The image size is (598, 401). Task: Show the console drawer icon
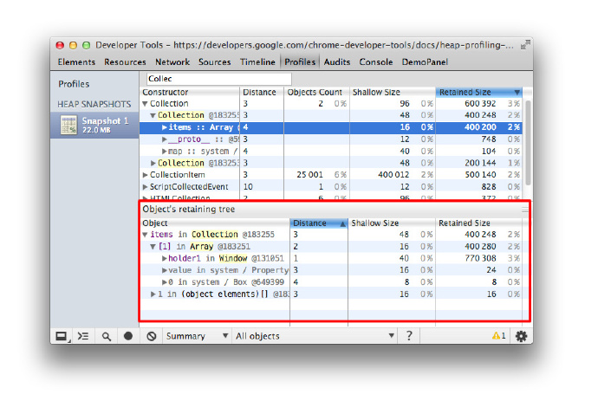point(83,336)
